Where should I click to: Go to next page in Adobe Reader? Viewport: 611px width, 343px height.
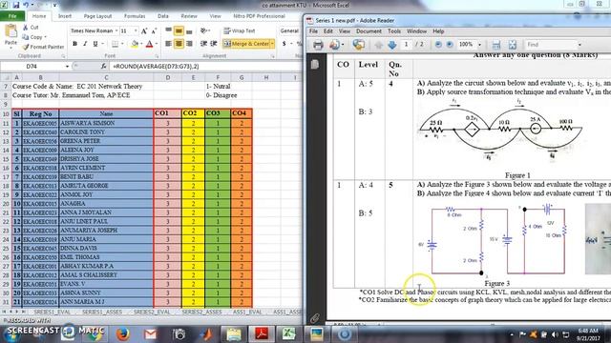392,45
